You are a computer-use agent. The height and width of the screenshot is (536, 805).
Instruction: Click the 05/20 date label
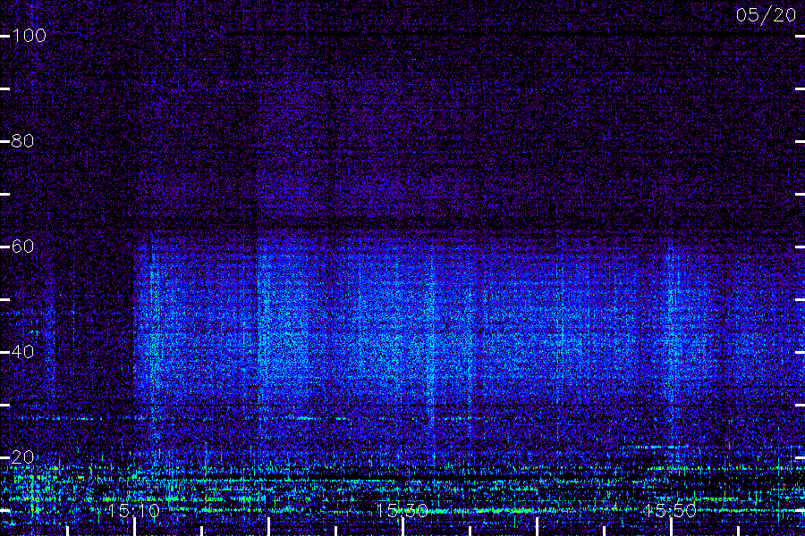pyautogui.click(x=766, y=15)
